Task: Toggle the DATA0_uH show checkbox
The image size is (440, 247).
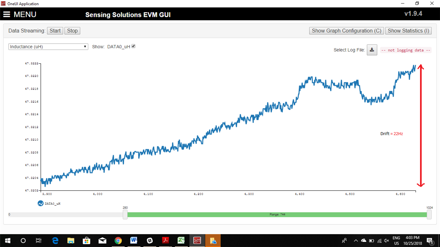Action: click(133, 46)
